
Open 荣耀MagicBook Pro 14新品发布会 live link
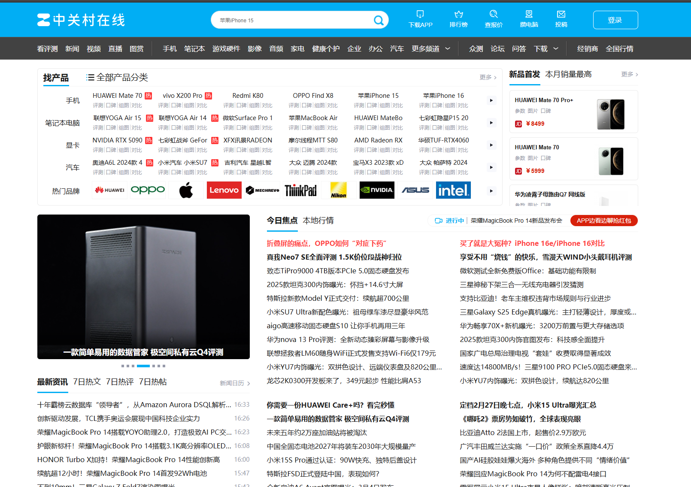[516, 221]
